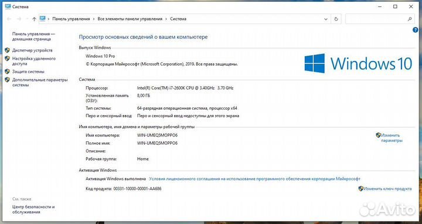This screenshot has height=224, width=422.
Task: Click the shield icon beside Защита системы
Action: tap(7, 72)
